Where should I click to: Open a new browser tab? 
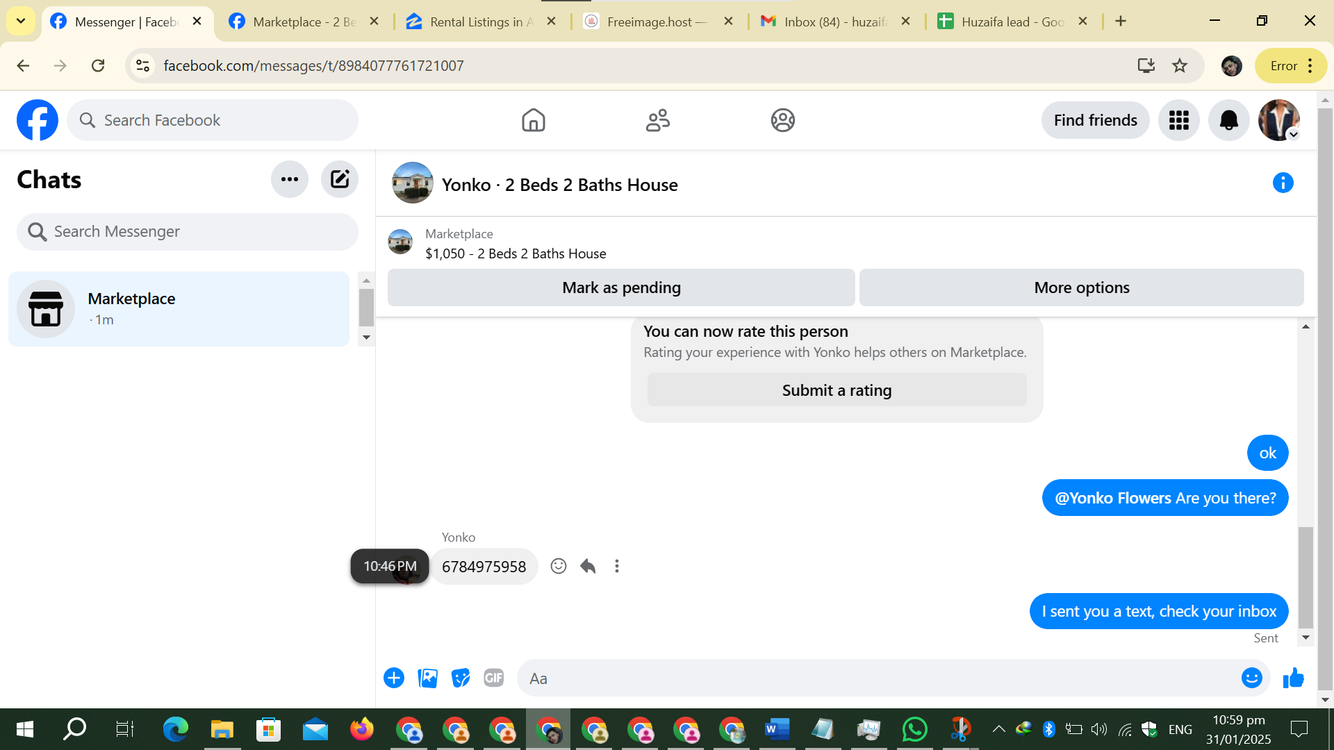(x=1121, y=22)
